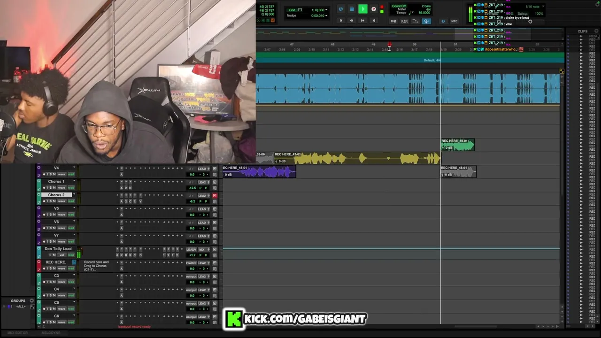
Task: Select the V4 track name
Action: [56, 168]
